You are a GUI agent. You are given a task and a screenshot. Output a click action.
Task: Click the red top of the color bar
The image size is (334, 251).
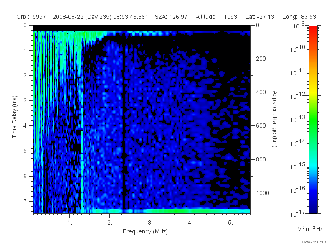pyautogui.click(x=313, y=30)
